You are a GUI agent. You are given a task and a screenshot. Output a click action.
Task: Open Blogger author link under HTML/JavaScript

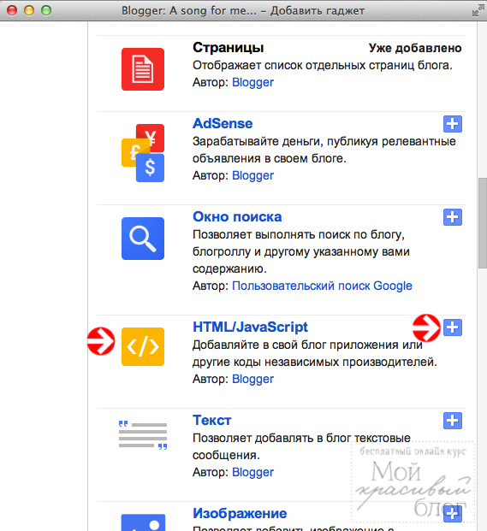tap(252, 379)
